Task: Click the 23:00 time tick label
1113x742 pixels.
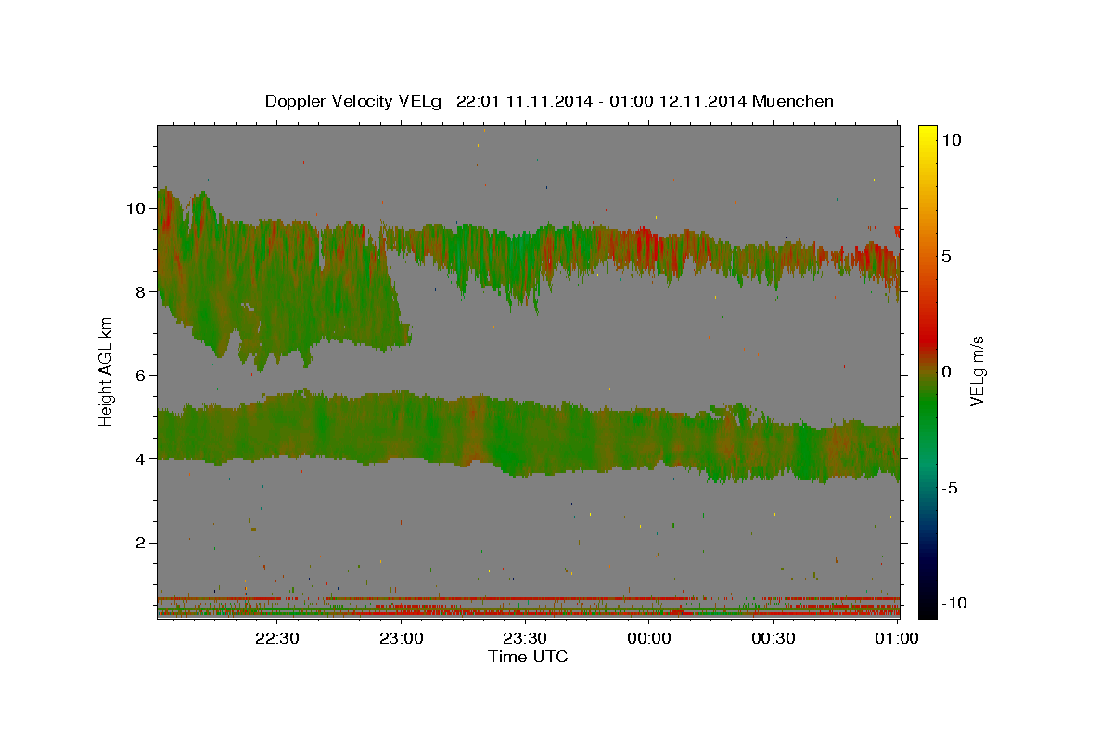Action: coord(402,638)
